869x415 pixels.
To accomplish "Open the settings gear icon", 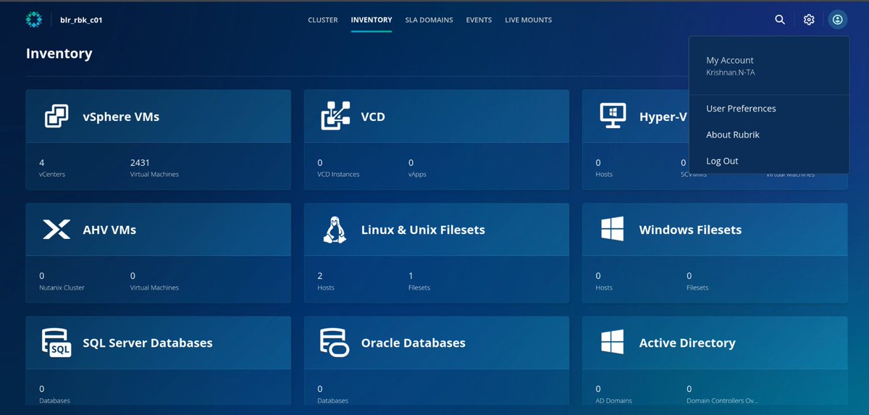I will tap(809, 20).
